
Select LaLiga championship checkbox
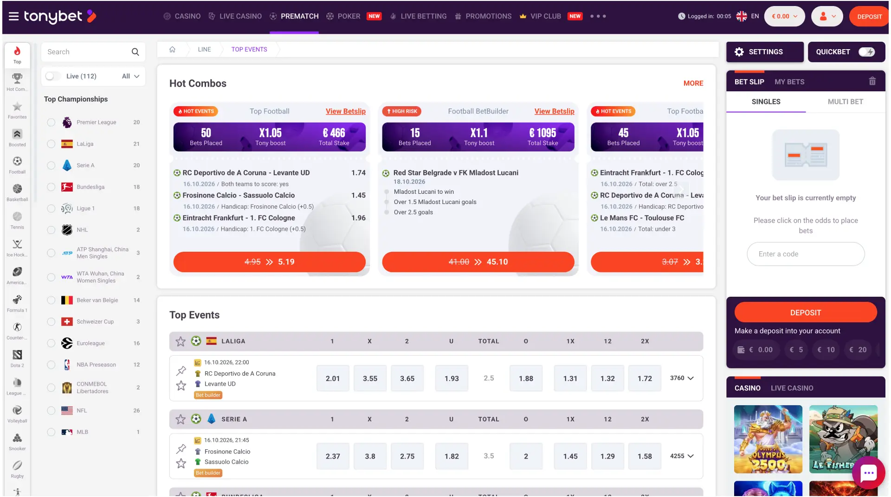point(51,144)
